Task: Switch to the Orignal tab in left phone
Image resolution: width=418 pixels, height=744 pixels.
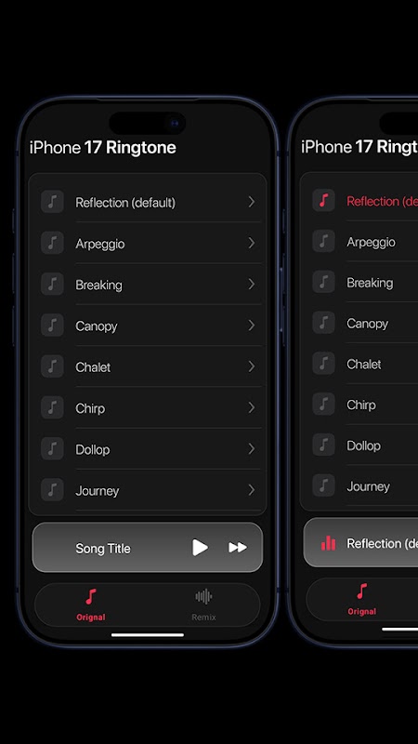Action: pos(90,604)
